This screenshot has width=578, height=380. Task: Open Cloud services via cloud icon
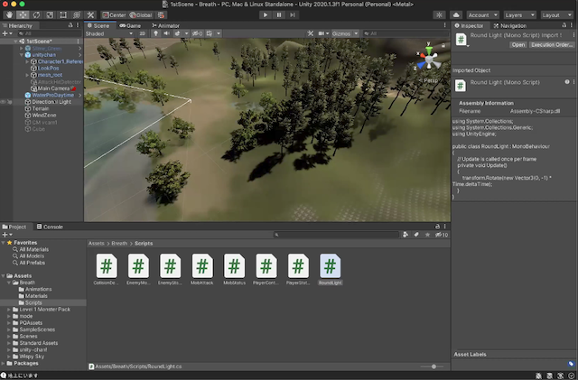click(456, 15)
